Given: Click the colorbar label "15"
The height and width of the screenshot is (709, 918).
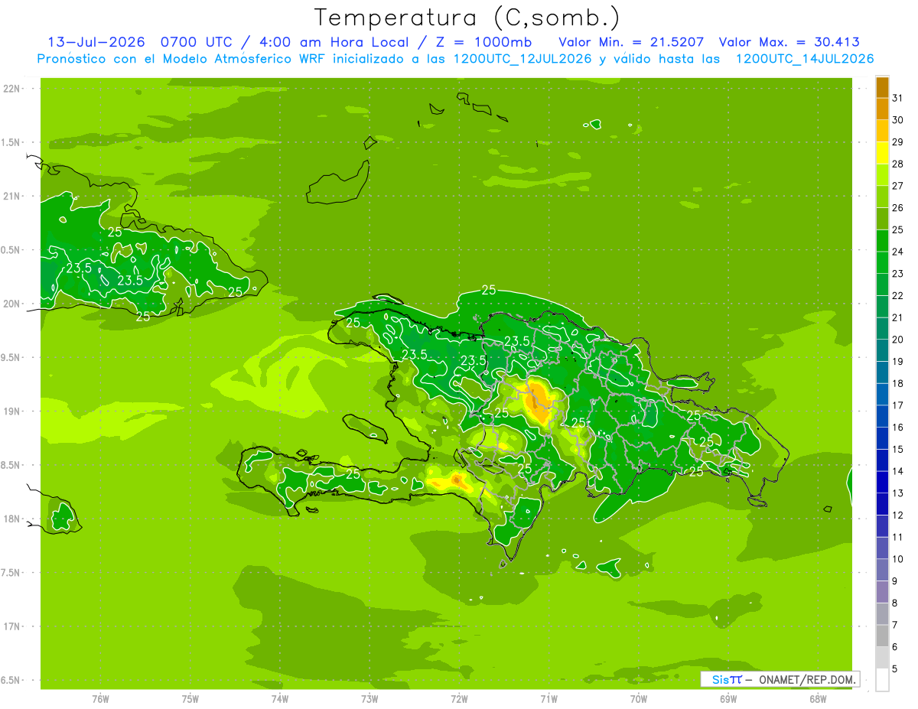Looking at the screenshot, I should 897,449.
